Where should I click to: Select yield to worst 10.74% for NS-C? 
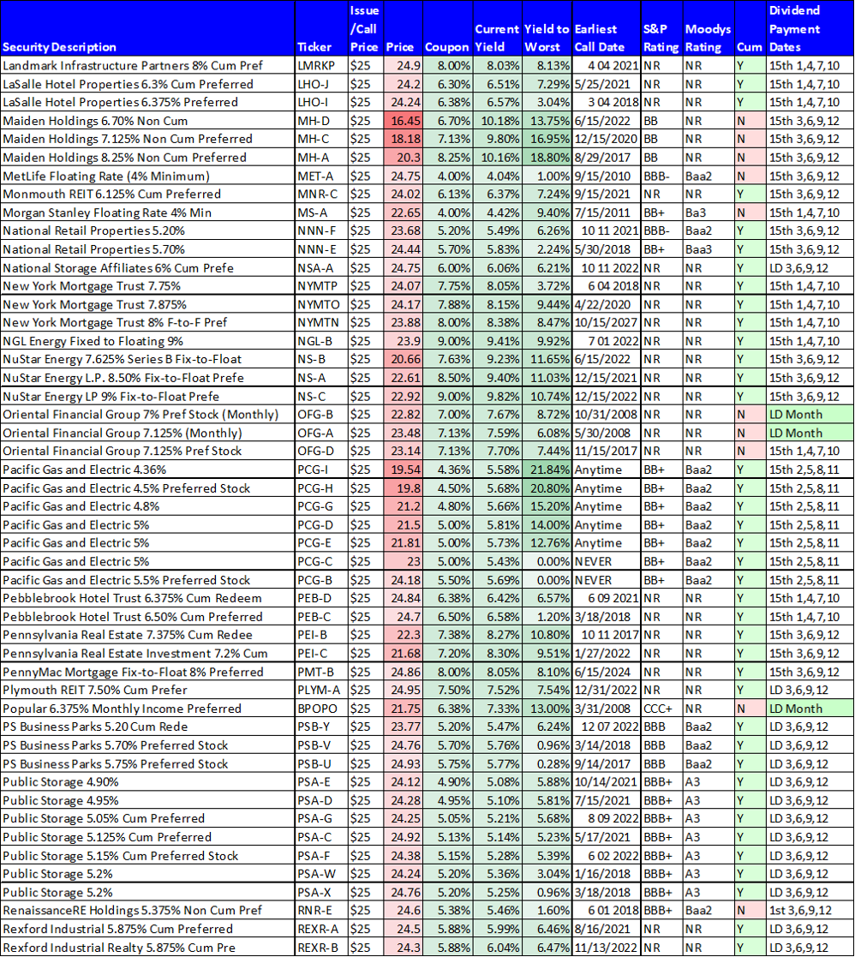pos(547,396)
